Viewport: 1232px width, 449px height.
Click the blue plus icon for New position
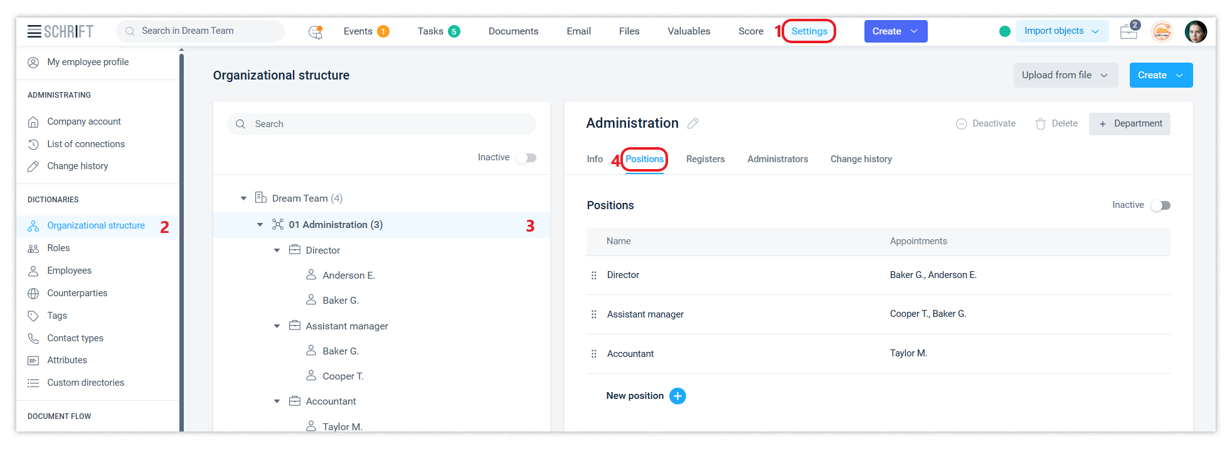[x=677, y=396]
